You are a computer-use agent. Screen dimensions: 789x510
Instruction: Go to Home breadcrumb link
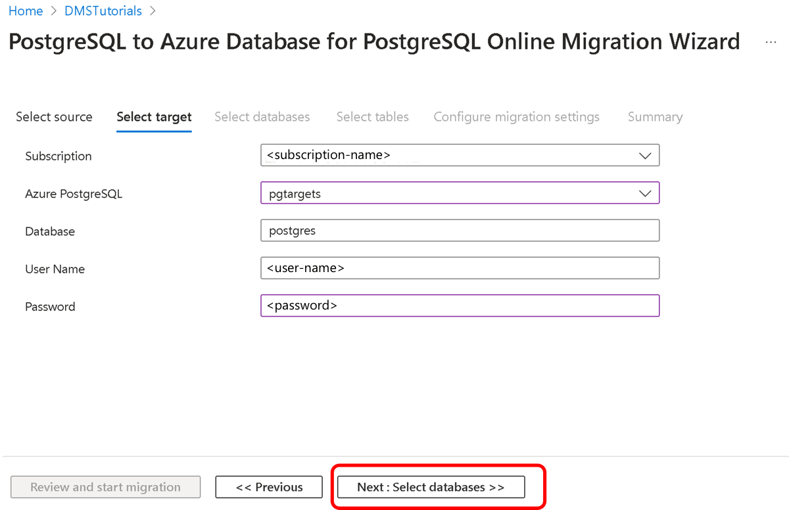[x=26, y=11]
